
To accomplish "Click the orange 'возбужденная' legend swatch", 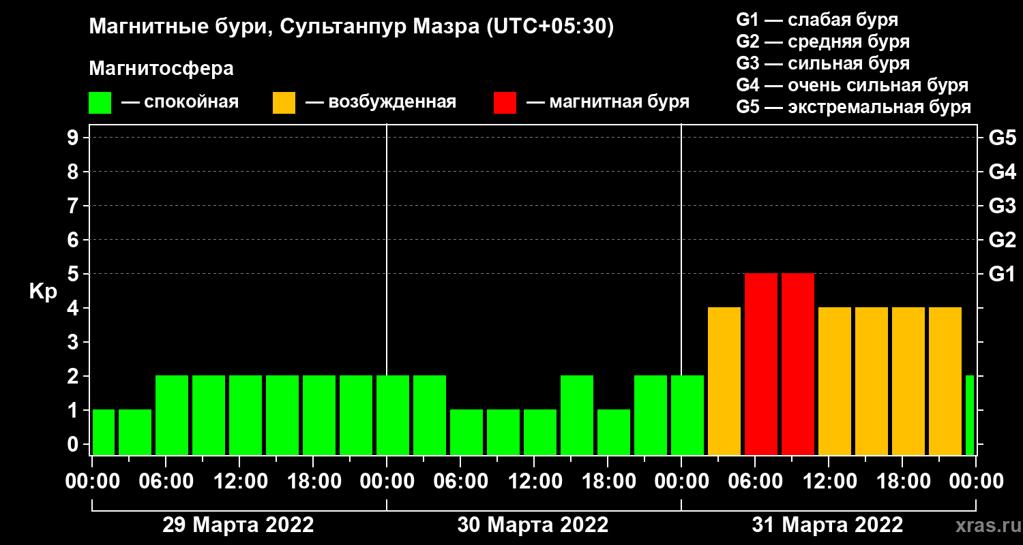I will [x=284, y=103].
